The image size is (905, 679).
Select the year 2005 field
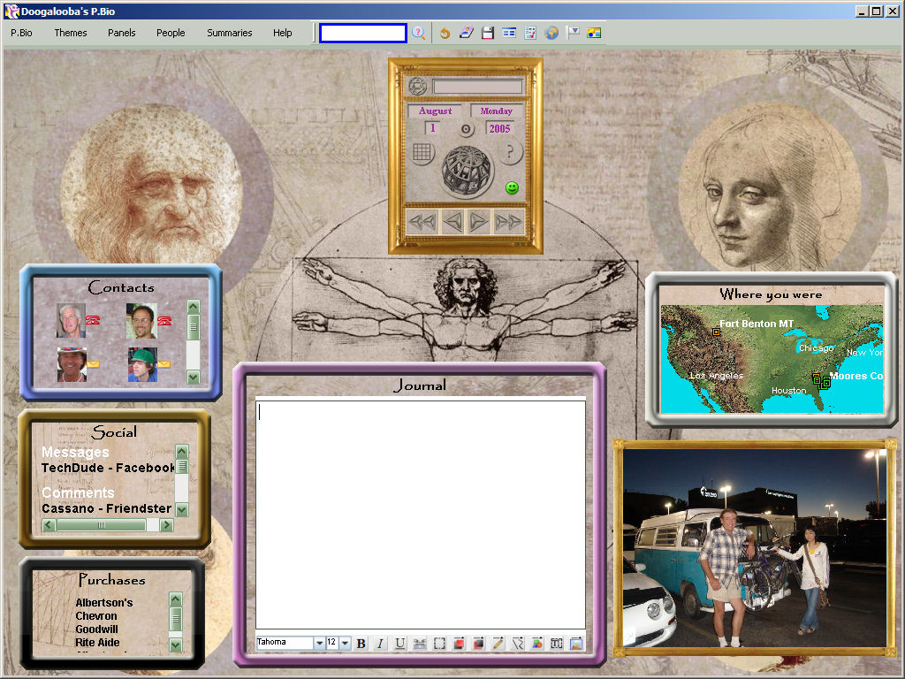[500, 128]
